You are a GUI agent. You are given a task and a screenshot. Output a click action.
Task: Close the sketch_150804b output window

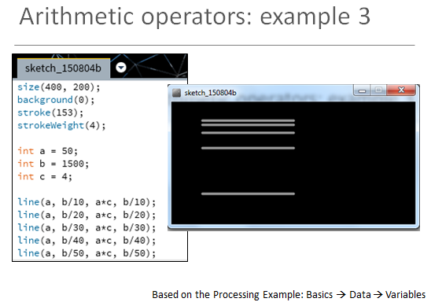[x=401, y=90]
